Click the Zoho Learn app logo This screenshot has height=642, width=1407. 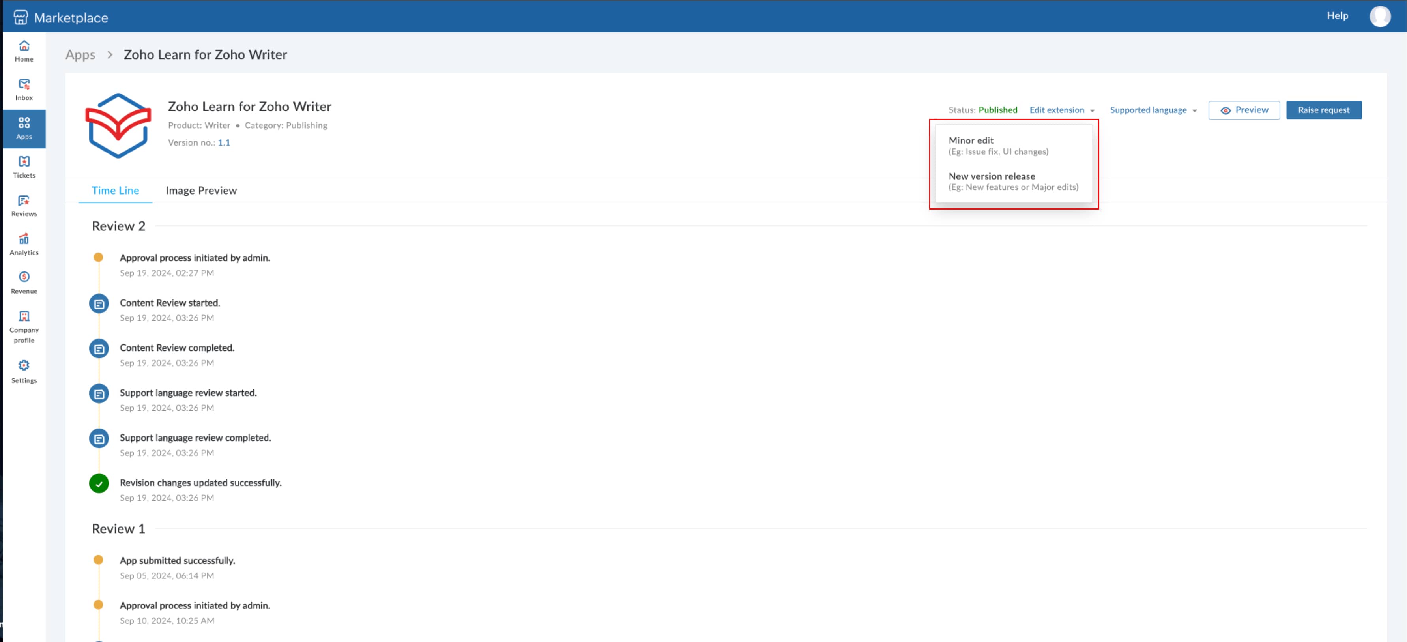coord(118,125)
